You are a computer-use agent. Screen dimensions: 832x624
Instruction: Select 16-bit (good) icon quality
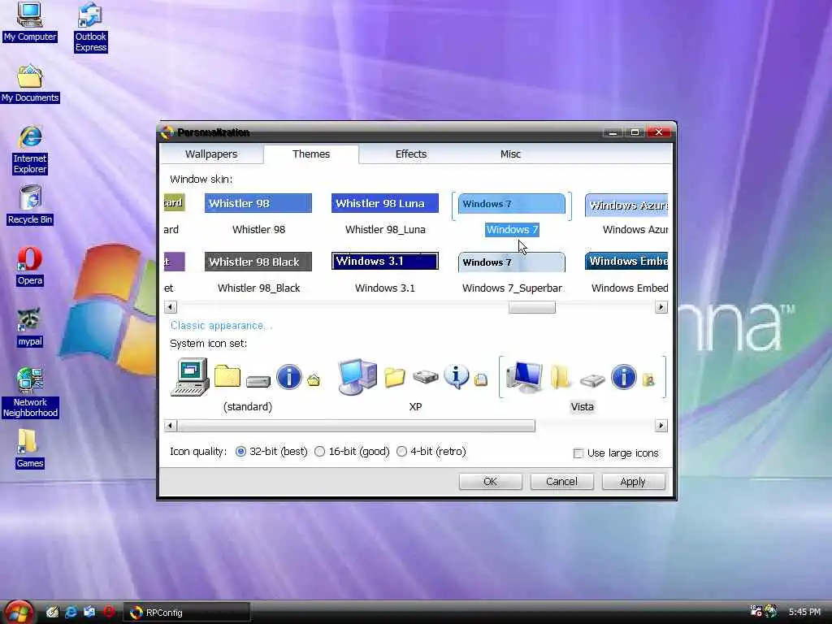(x=353, y=452)
